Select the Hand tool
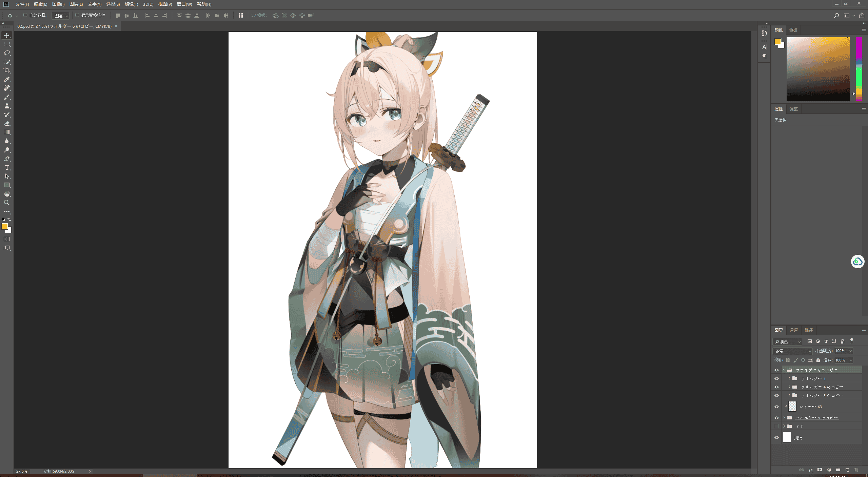This screenshot has height=477, width=868. click(7, 194)
